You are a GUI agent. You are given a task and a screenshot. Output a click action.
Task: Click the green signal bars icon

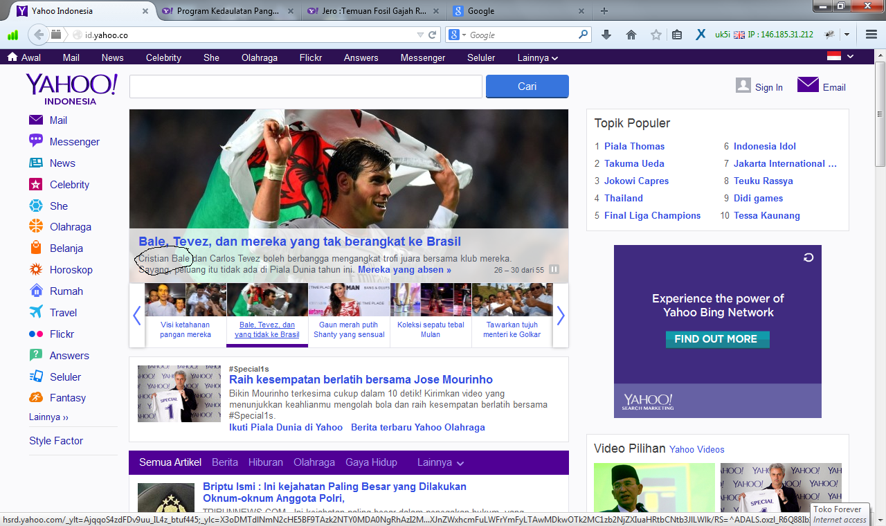[13, 35]
